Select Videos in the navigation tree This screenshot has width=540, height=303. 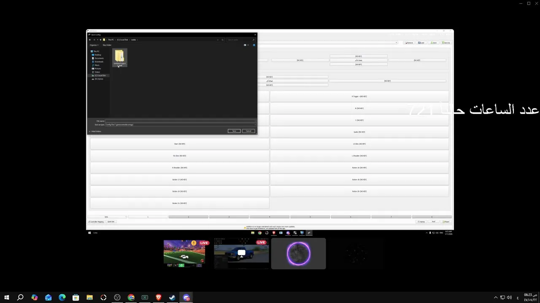[97, 72]
